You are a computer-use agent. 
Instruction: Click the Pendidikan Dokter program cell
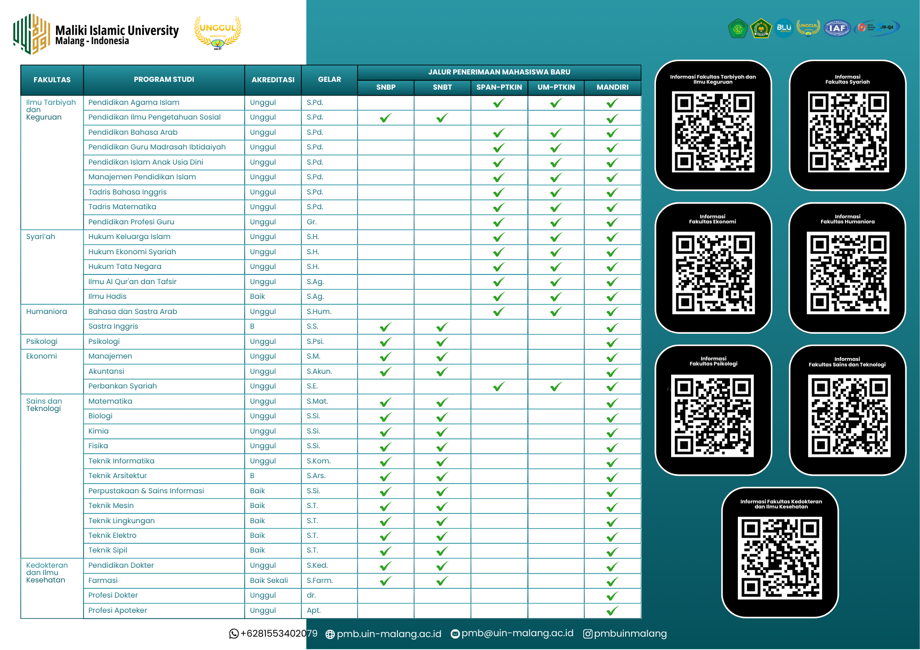point(121,565)
